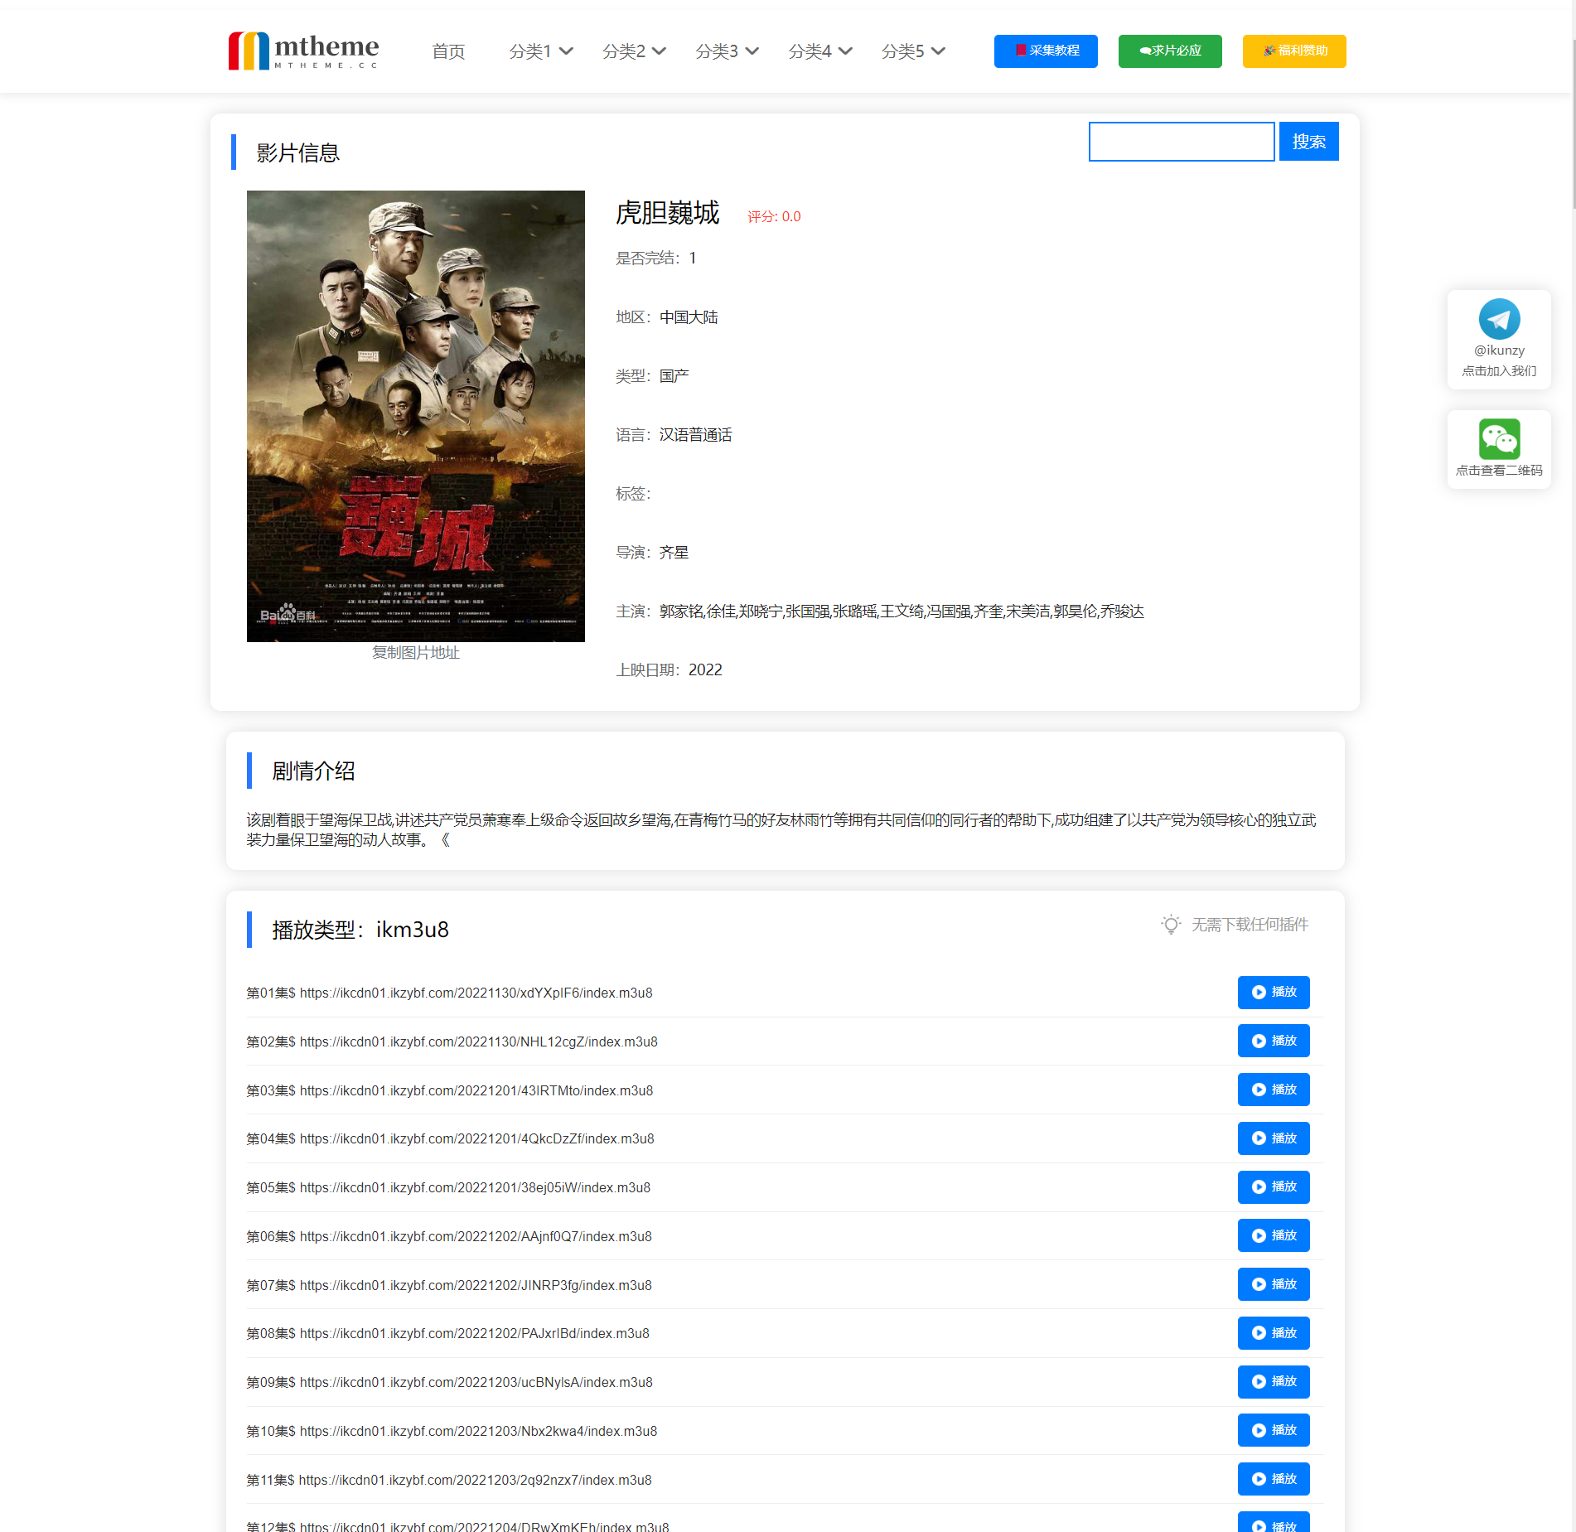Click the release year 2022
The image size is (1576, 1532).
(705, 670)
